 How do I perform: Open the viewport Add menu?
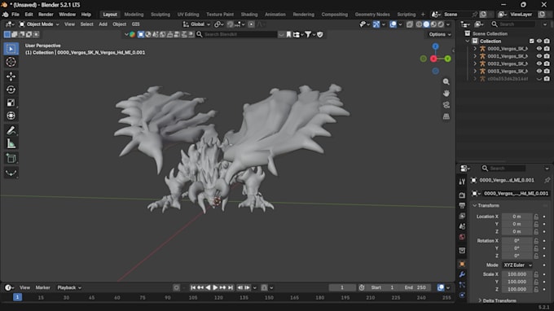point(103,24)
